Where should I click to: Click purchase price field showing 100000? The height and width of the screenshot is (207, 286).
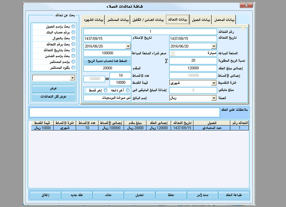[x=107, y=53]
